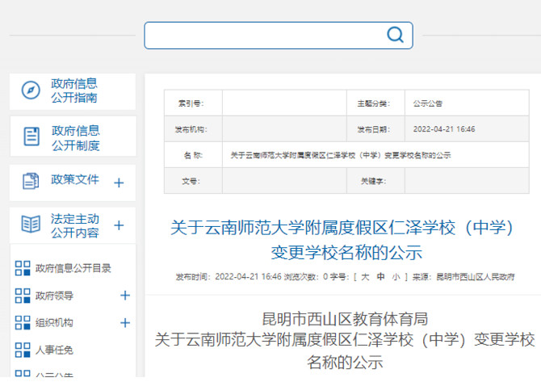
Task: Expand 政策文件 with plus sign
Action: (x=119, y=183)
